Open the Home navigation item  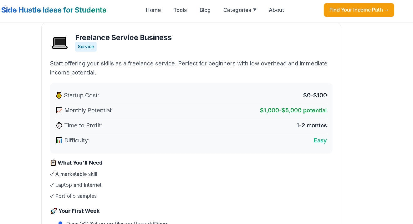tap(153, 10)
